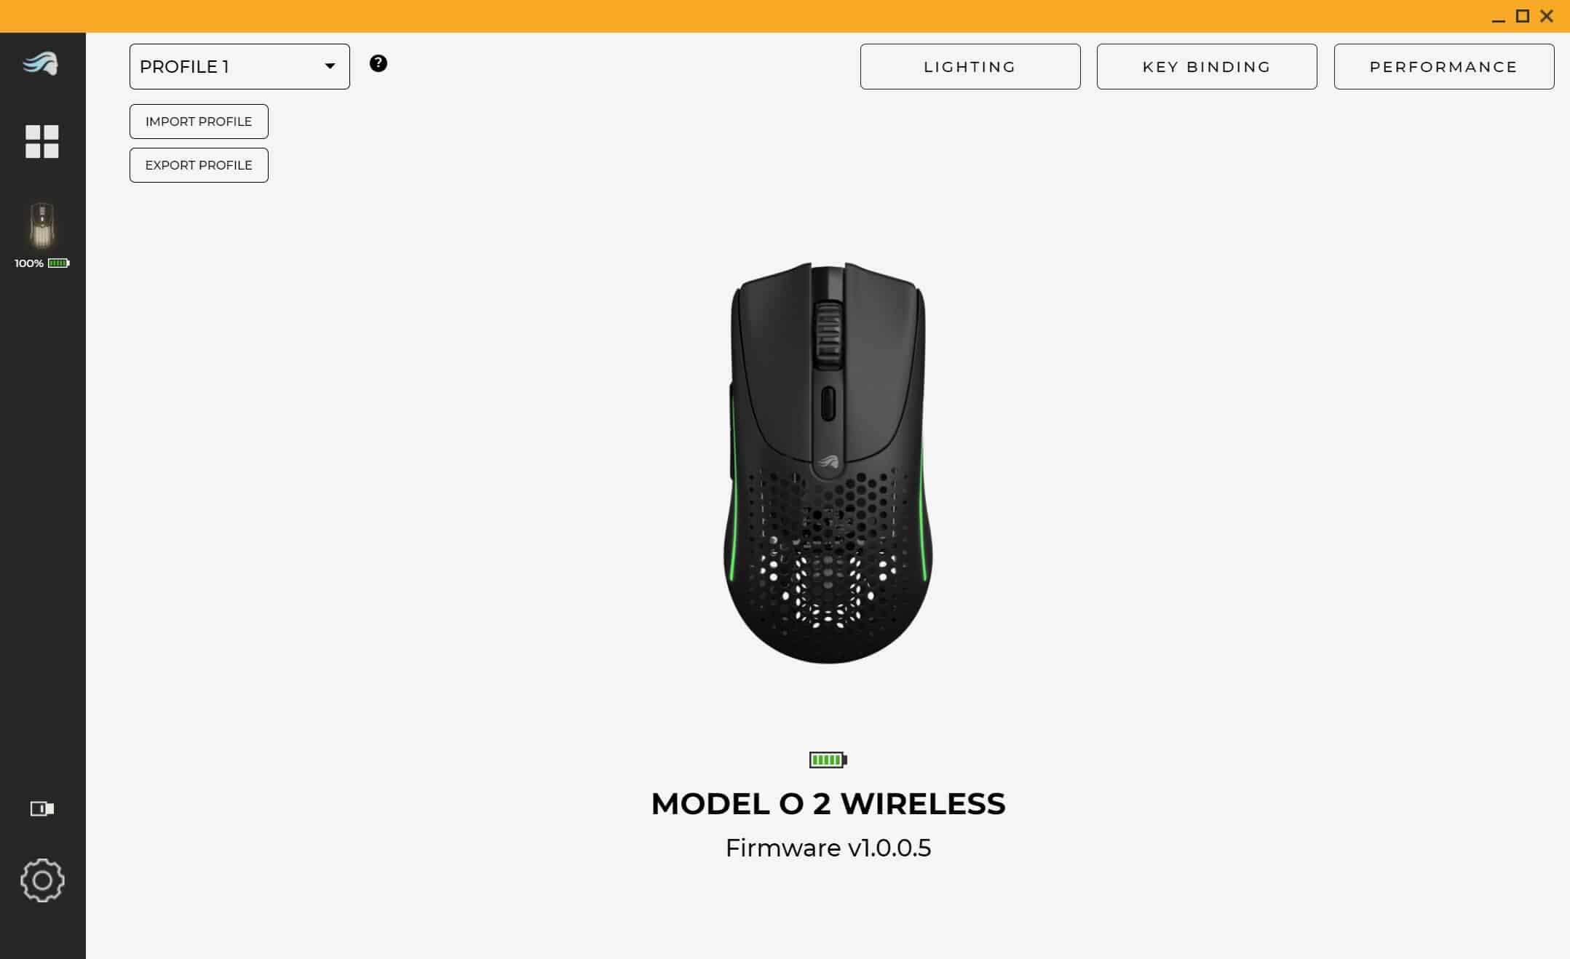Click the battery icon above model name
The height and width of the screenshot is (959, 1570).
tap(828, 760)
